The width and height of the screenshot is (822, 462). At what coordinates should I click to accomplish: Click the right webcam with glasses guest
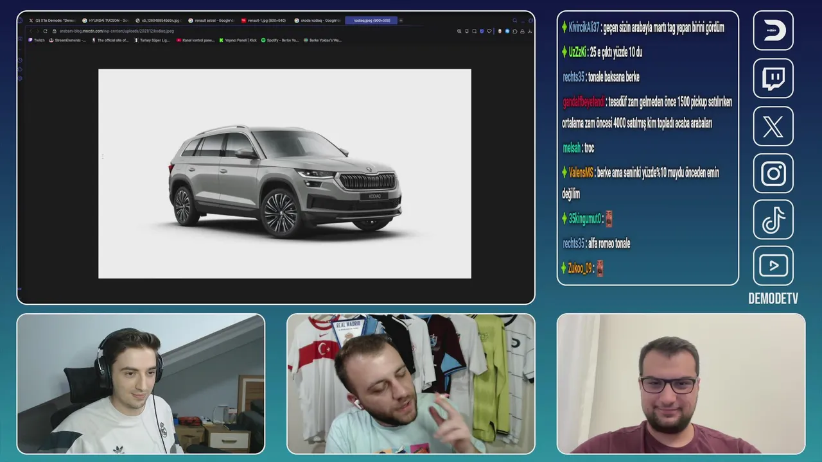point(681,384)
